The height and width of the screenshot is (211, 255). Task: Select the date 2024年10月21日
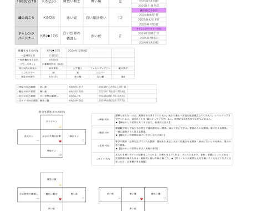tap(149, 33)
